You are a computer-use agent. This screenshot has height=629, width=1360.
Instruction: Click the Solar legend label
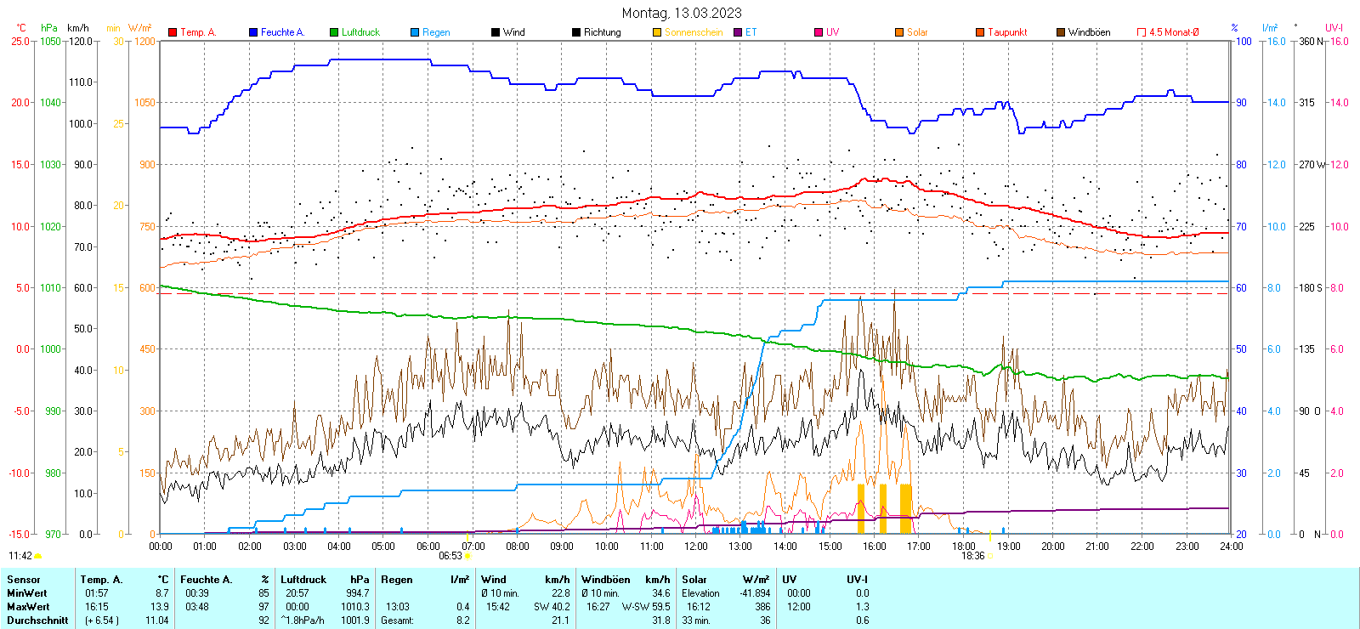(917, 32)
